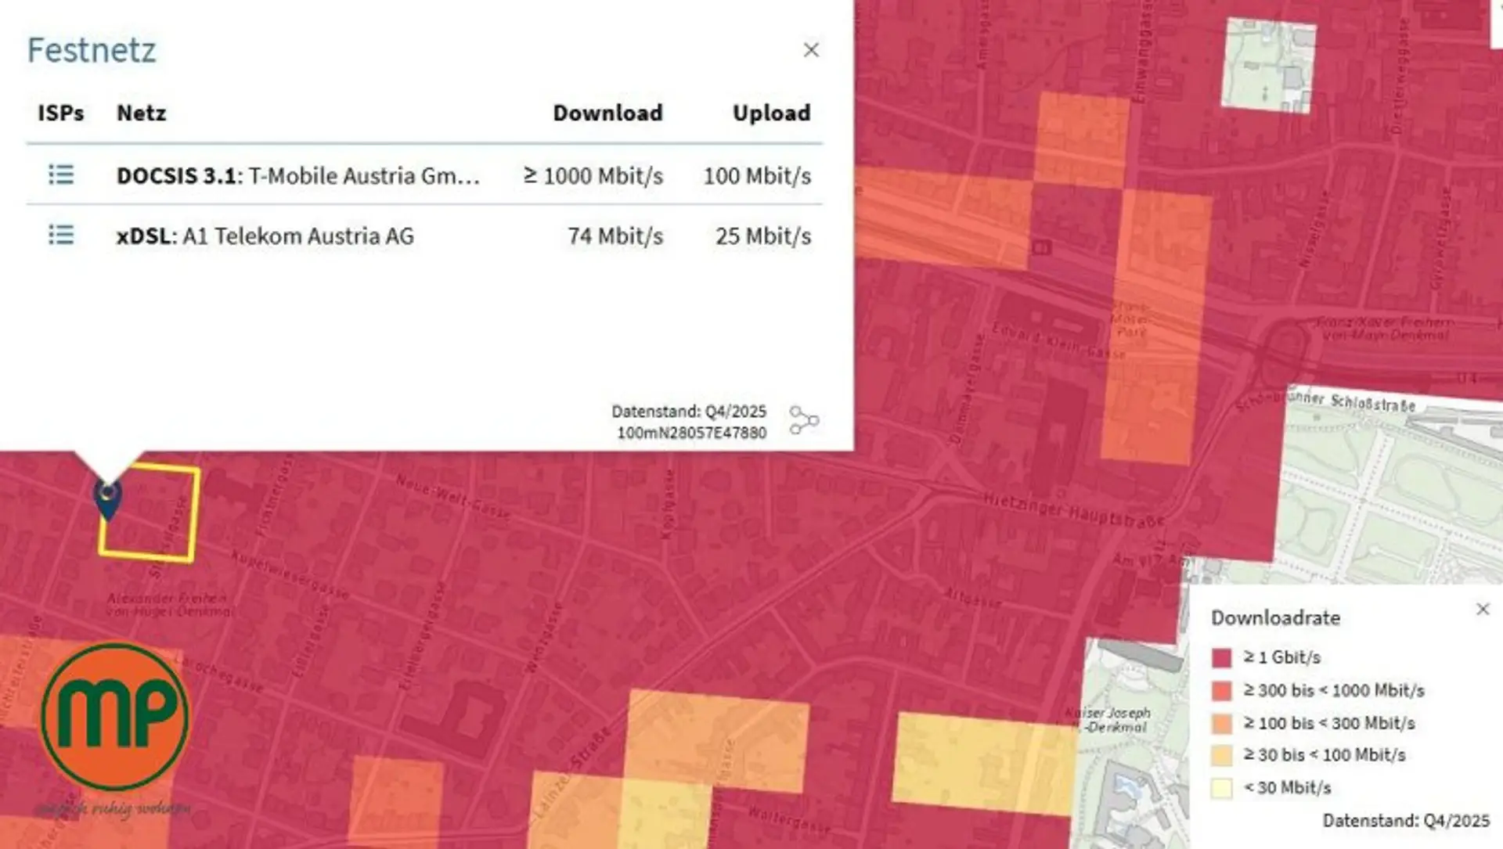Click the 74 Mbit/s download value
This screenshot has height=849, width=1503.
616,236
